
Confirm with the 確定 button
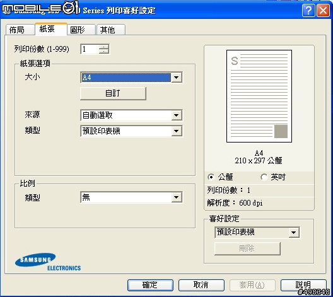150,285
